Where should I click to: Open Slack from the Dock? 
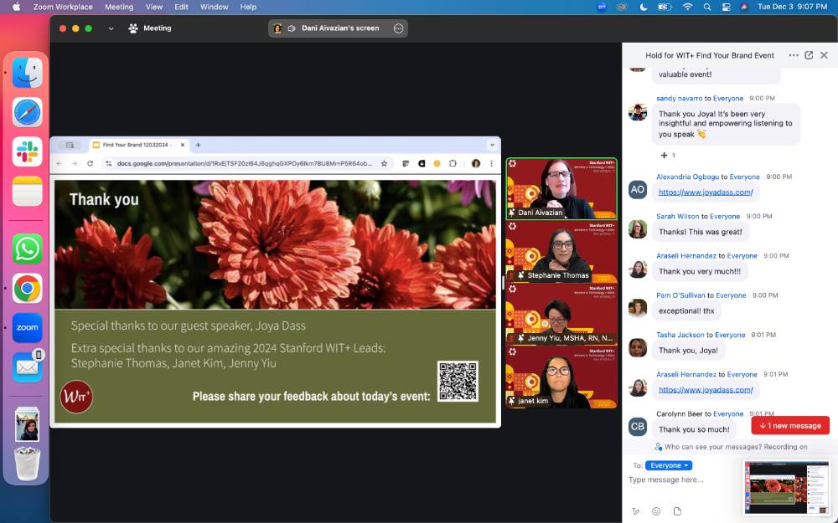pyautogui.click(x=28, y=151)
